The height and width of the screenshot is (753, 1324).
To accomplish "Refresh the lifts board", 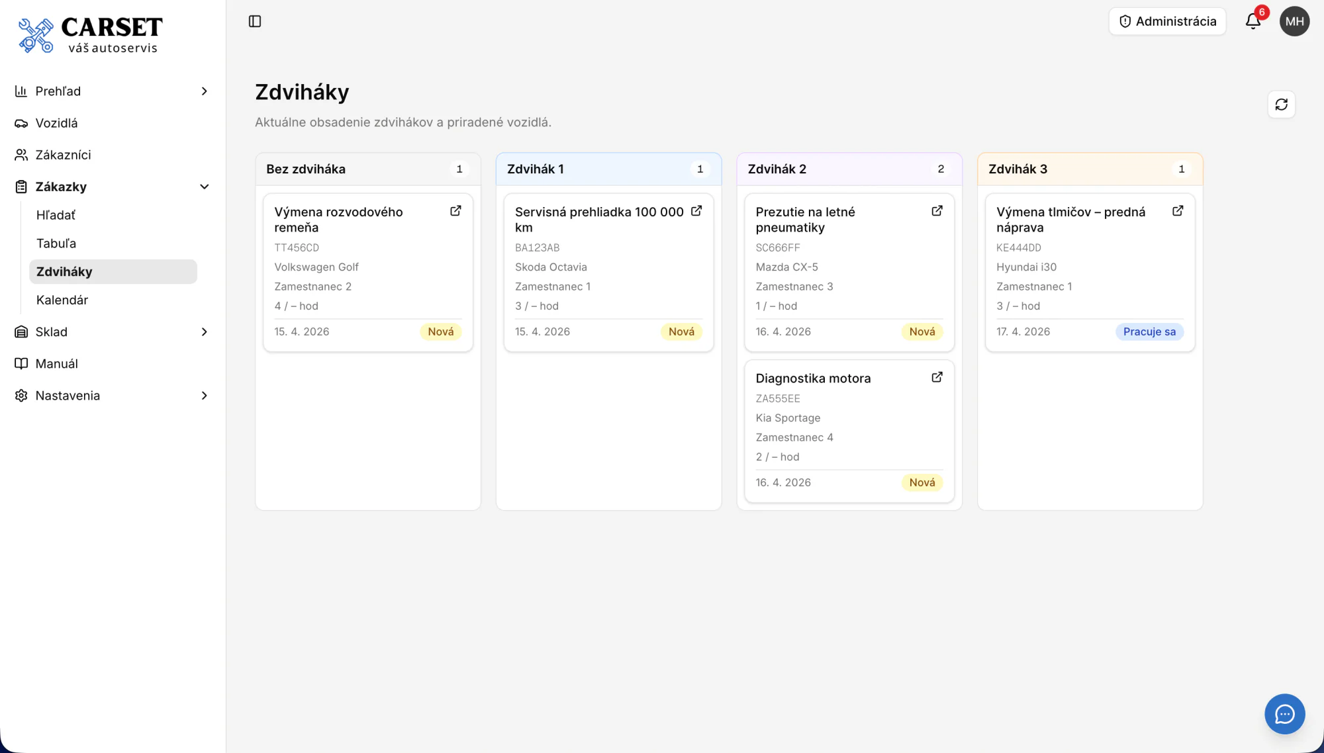I will point(1282,105).
